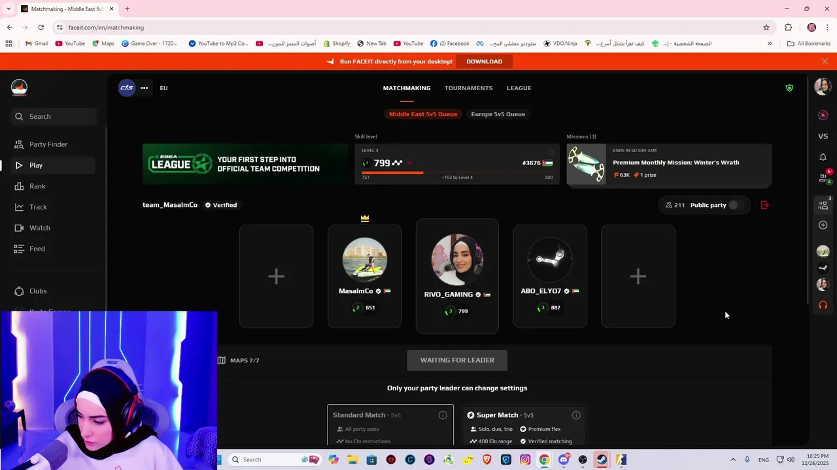Open the VDO.Ninja bookmark
Viewport: 837px width, 470px height.
(x=560, y=44)
